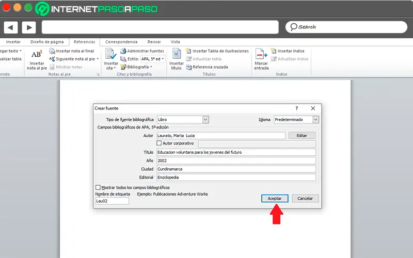Click the Citas y bibliografía group label
413x258 pixels.
tap(134, 74)
